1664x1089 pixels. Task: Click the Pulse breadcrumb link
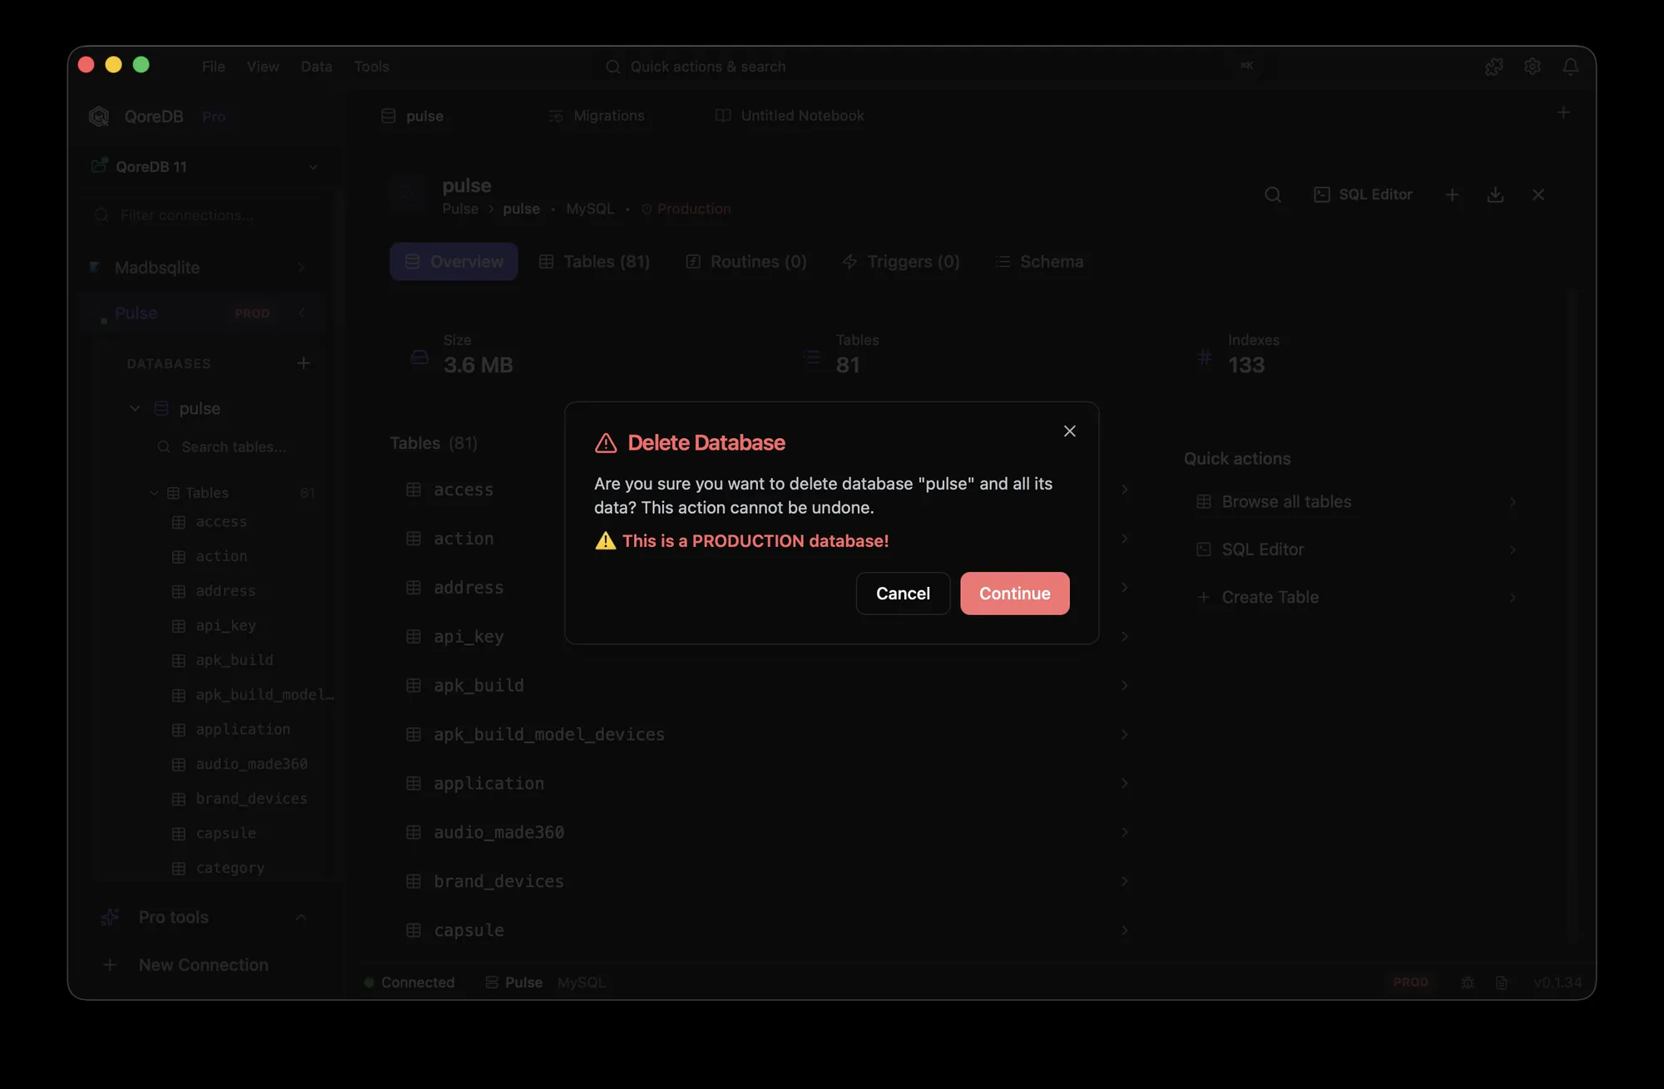(x=460, y=209)
